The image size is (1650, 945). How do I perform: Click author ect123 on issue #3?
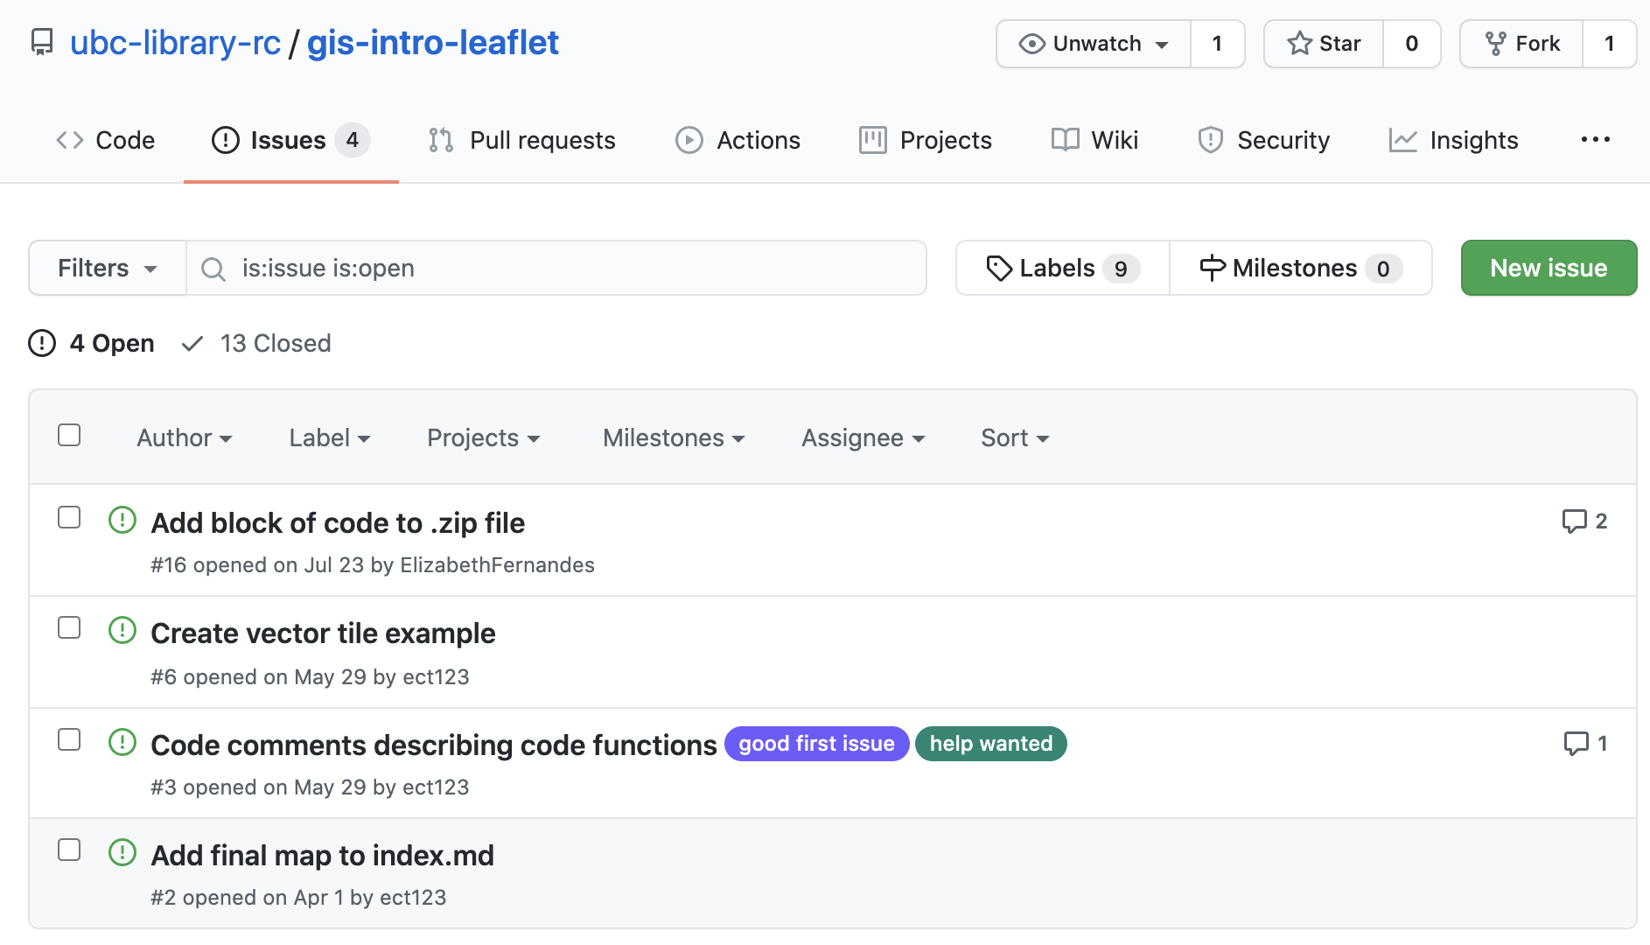click(x=436, y=787)
